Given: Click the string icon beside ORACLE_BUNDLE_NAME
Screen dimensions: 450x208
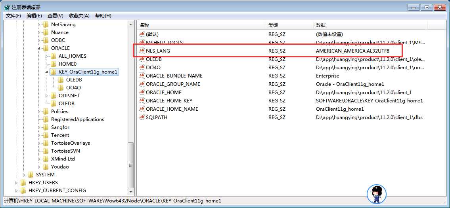Looking at the screenshot, I should tap(142, 76).
